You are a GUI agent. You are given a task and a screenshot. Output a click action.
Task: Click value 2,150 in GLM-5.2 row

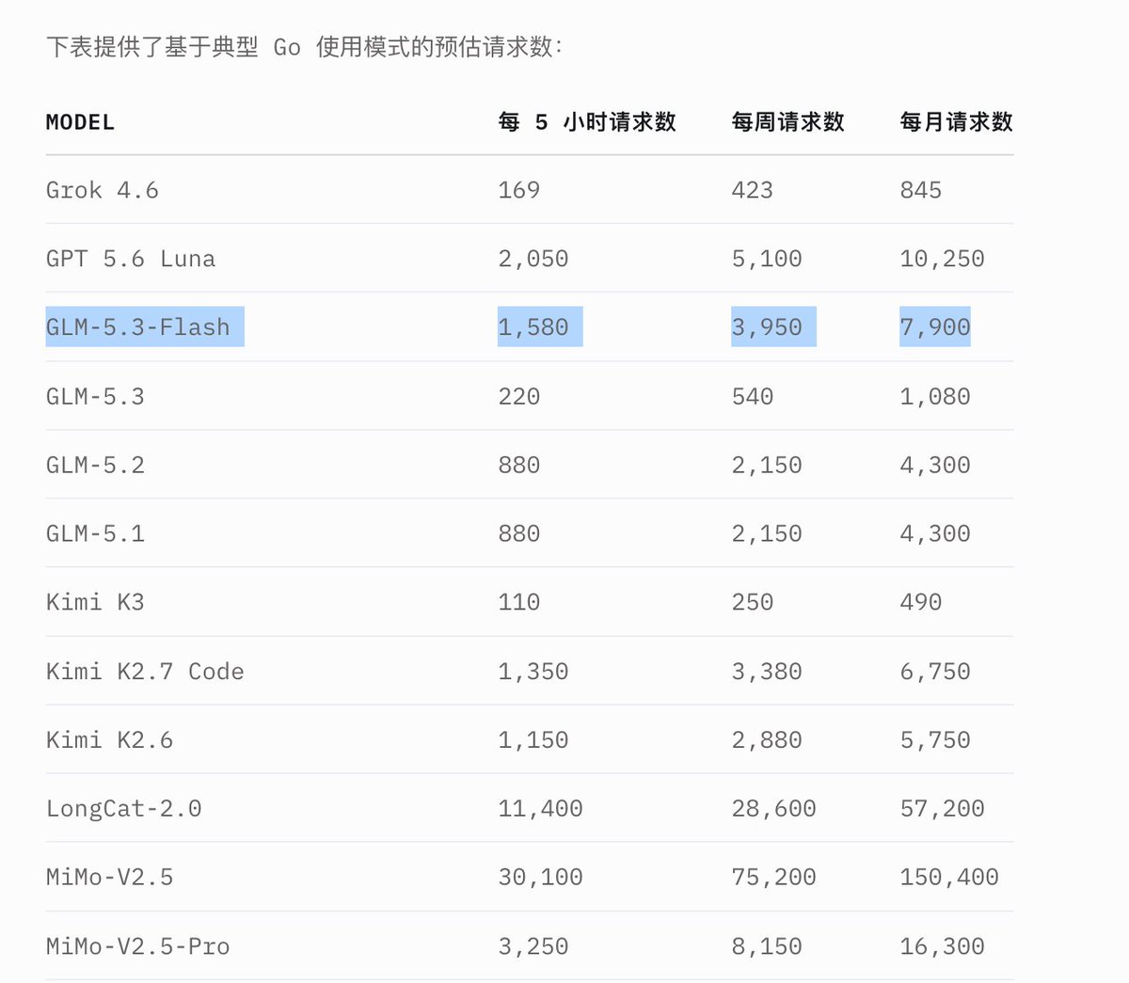click(x=766, y=465)
